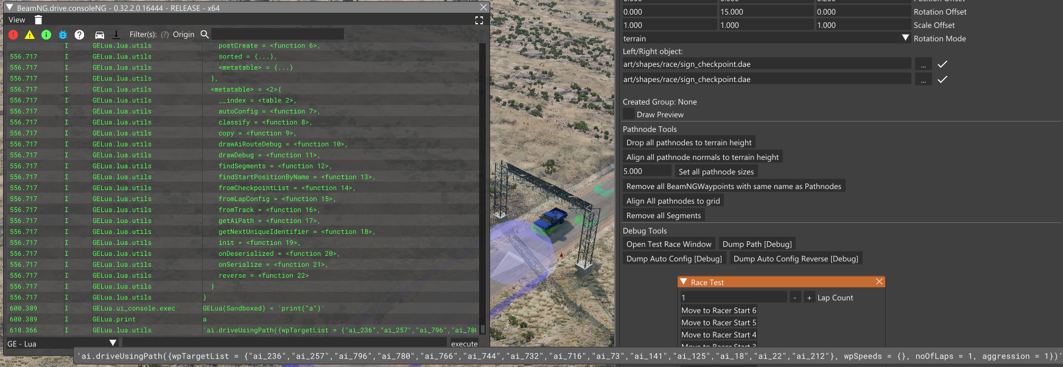Click Align all pathnode normals to terrain height
The width and height of the screenshot is (1063, 367).
[703, 157]
